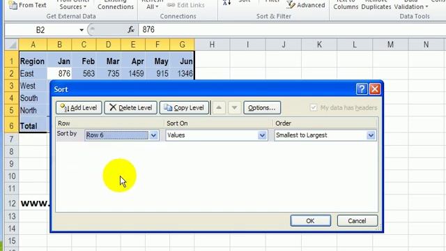Click the Move Up arrow in Sort dialog
446x251 pixels.
pyautogui.click(x=219, y=108)
